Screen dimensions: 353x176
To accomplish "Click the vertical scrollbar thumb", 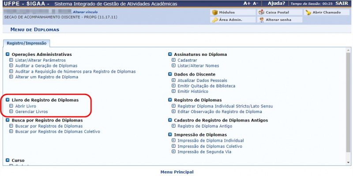I will tap(349, 102).
